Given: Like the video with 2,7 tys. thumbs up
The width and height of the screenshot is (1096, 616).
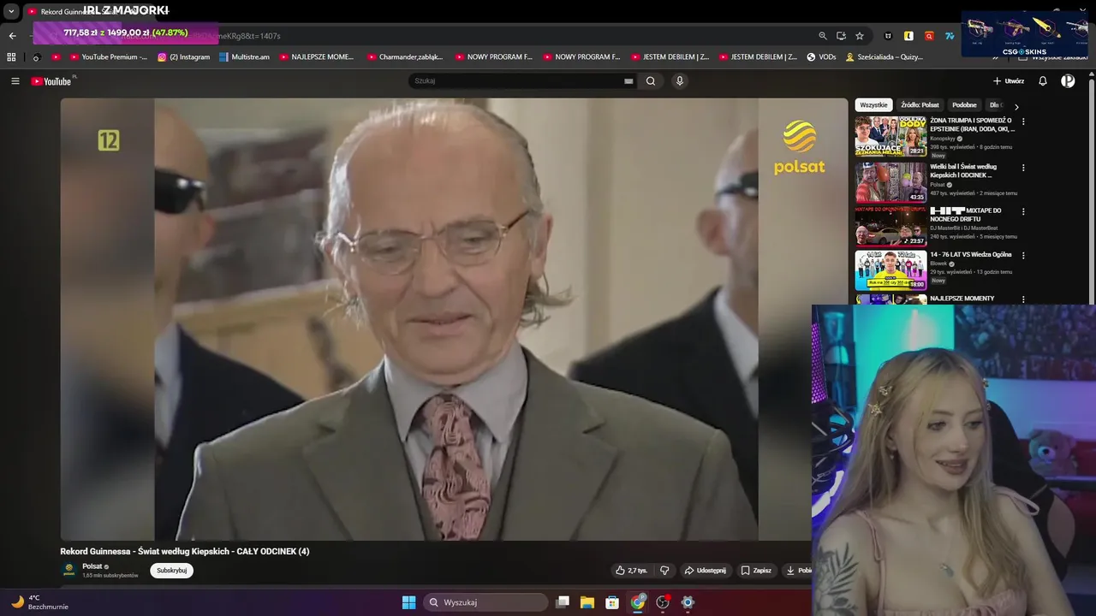Looking at the screenshot, I should (632, 571).
